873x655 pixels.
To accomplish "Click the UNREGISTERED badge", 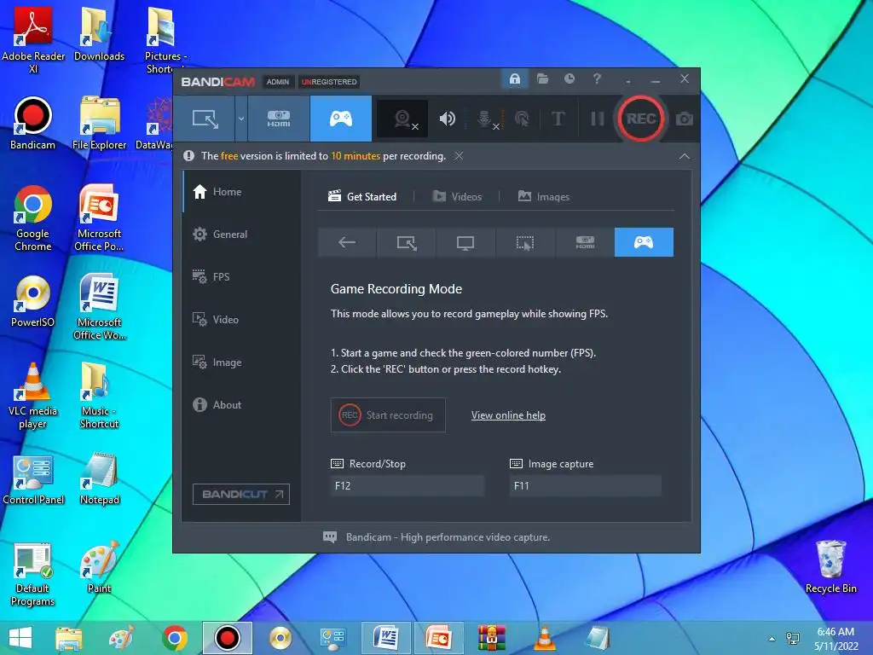I will pyautogui.click(x=329, y=82).
